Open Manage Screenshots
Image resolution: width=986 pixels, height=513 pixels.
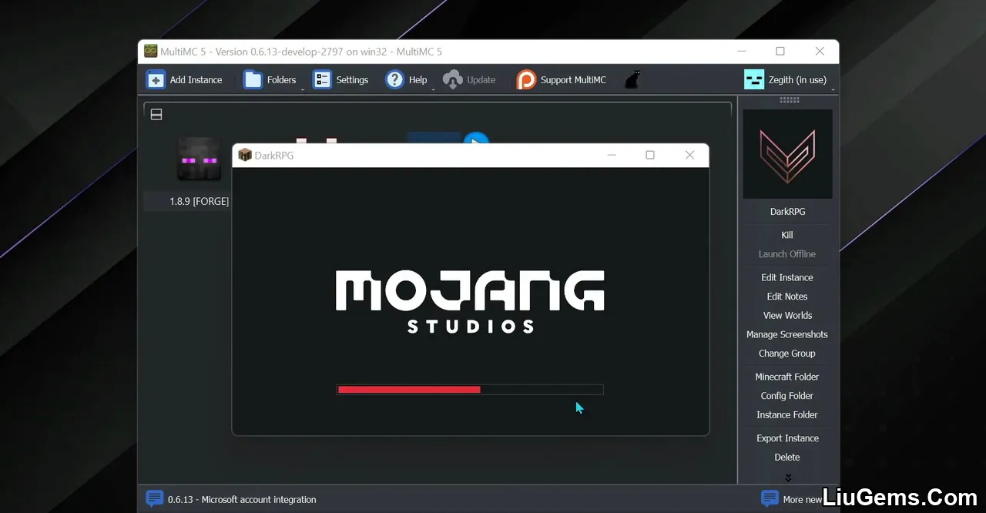(x=787, y=334)
